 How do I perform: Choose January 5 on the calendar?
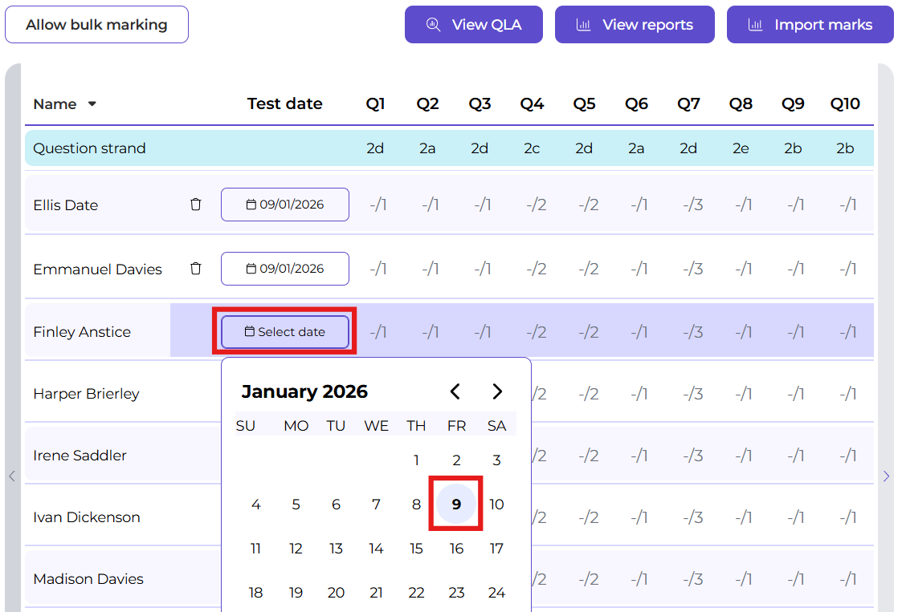point(296,505)
